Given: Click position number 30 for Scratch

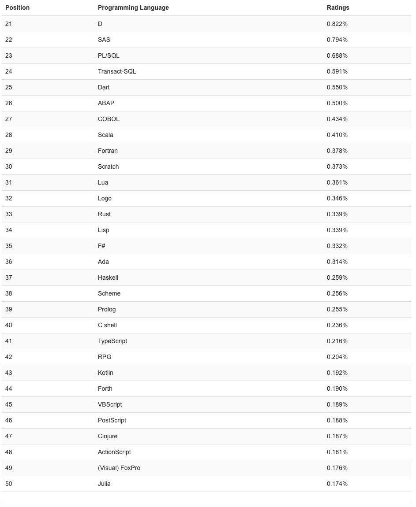Looking at the screenshot, I should [x=9, y=167].
